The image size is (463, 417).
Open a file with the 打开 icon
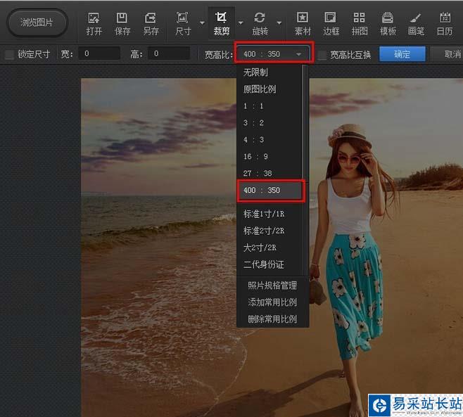pos(94,24)
